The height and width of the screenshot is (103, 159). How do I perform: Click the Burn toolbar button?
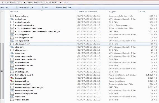click(45, 7)
